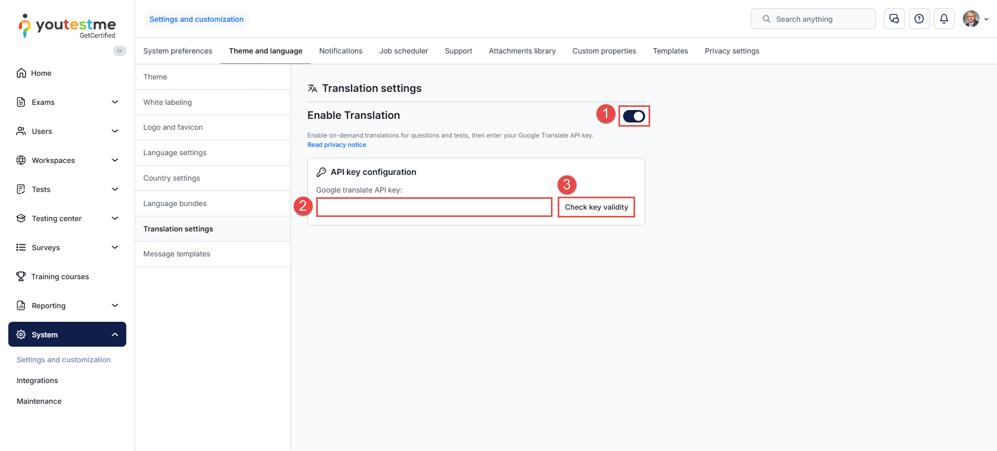Viewport: 997px width, 451px height.
Task: Switch to the Templates tab
Action: [670, 51]
